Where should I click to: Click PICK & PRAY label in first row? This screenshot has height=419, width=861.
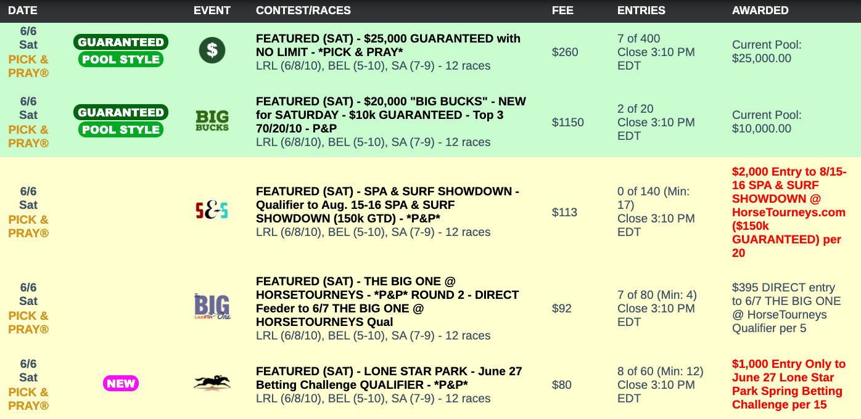28,66
